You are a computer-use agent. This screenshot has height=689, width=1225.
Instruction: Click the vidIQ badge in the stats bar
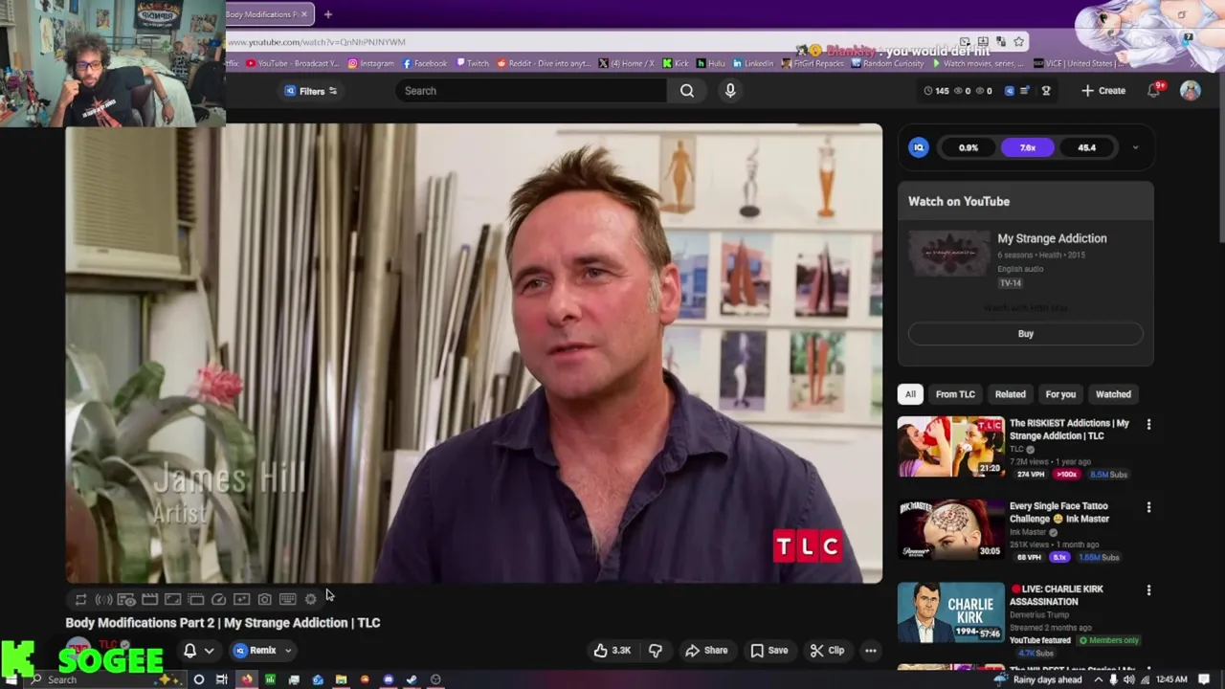[919, 147]
